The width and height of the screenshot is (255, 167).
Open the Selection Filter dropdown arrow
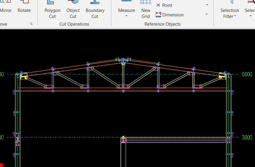(235, 16)
